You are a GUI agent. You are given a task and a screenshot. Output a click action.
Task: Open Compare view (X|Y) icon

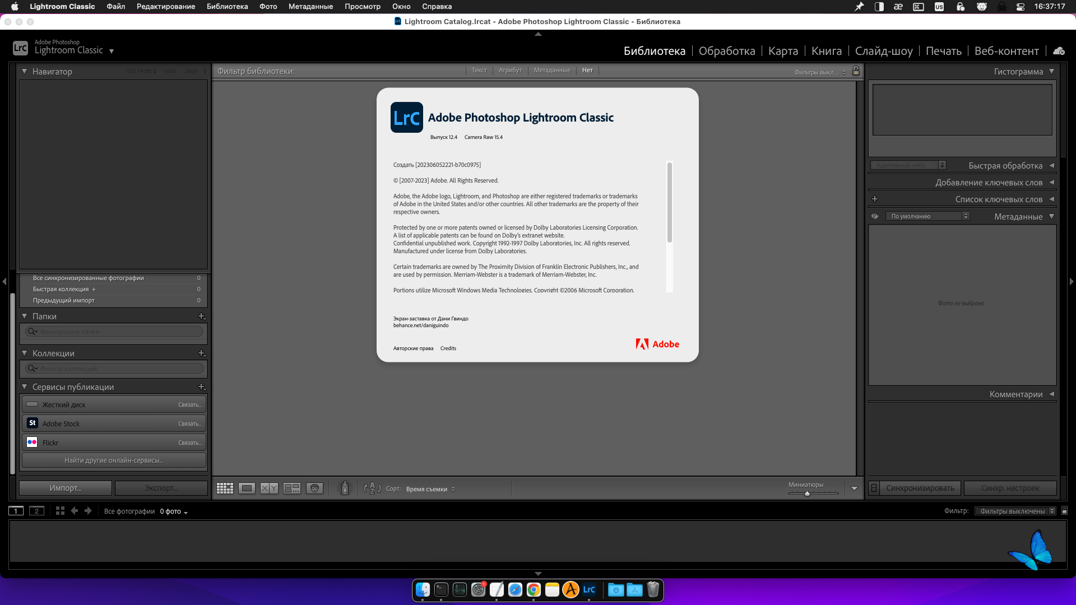coord(269,488)
